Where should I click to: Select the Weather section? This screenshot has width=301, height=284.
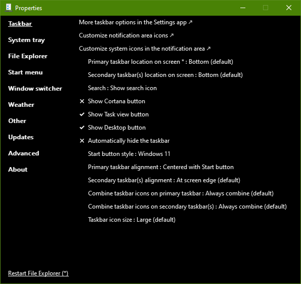click(x=21, y=105)
